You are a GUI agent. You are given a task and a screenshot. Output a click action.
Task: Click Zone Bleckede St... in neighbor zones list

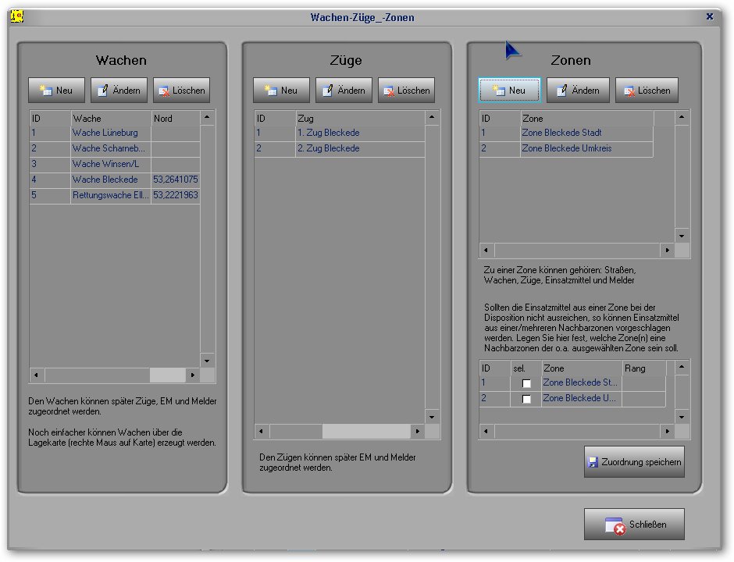click(580, 382)
